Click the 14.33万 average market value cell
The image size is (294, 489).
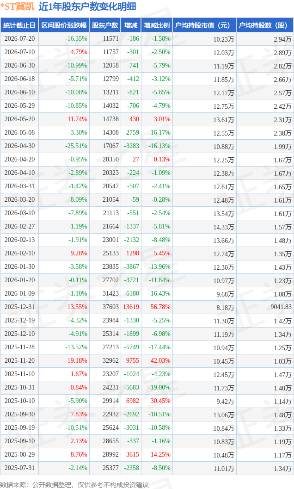point(224,227)
